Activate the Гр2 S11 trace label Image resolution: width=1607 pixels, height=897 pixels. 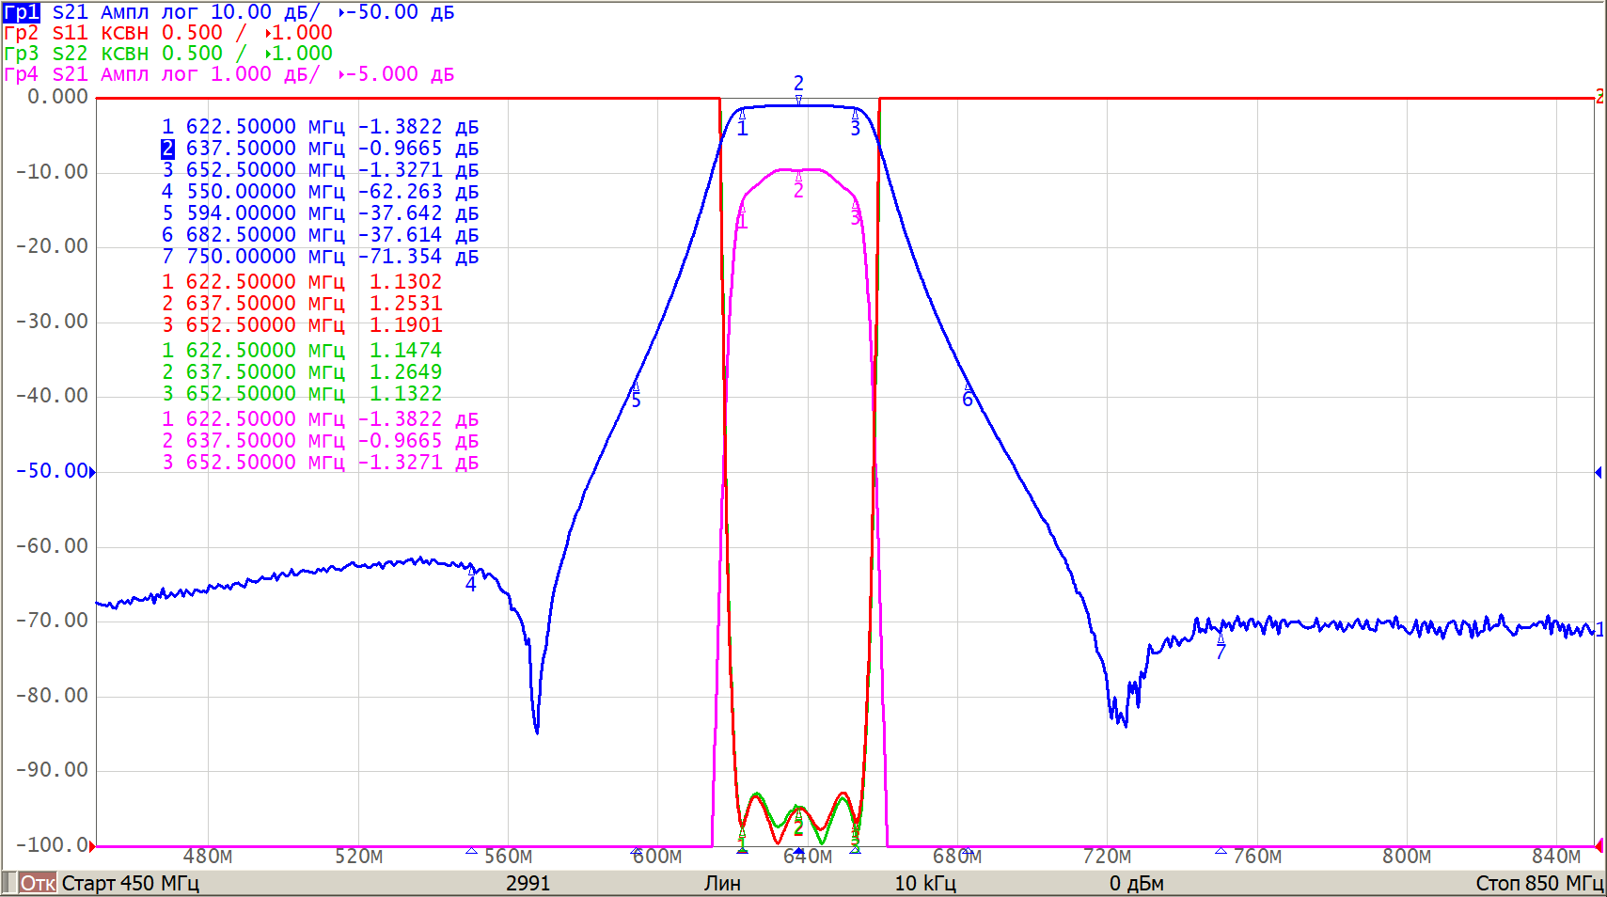tap(22, 33)
